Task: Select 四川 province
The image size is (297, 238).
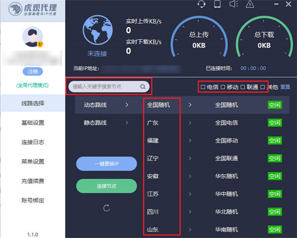Action: [x=152, y=212]
